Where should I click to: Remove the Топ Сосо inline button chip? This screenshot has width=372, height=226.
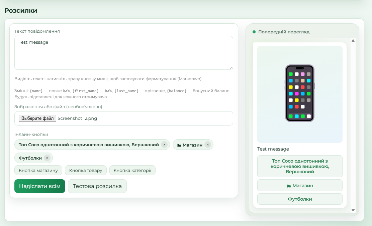pyautogui.click(x=164, y=145)
